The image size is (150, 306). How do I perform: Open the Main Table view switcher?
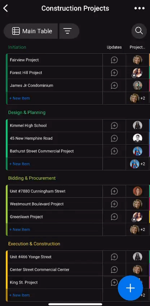pyautogui.click(x=31, y=31)
